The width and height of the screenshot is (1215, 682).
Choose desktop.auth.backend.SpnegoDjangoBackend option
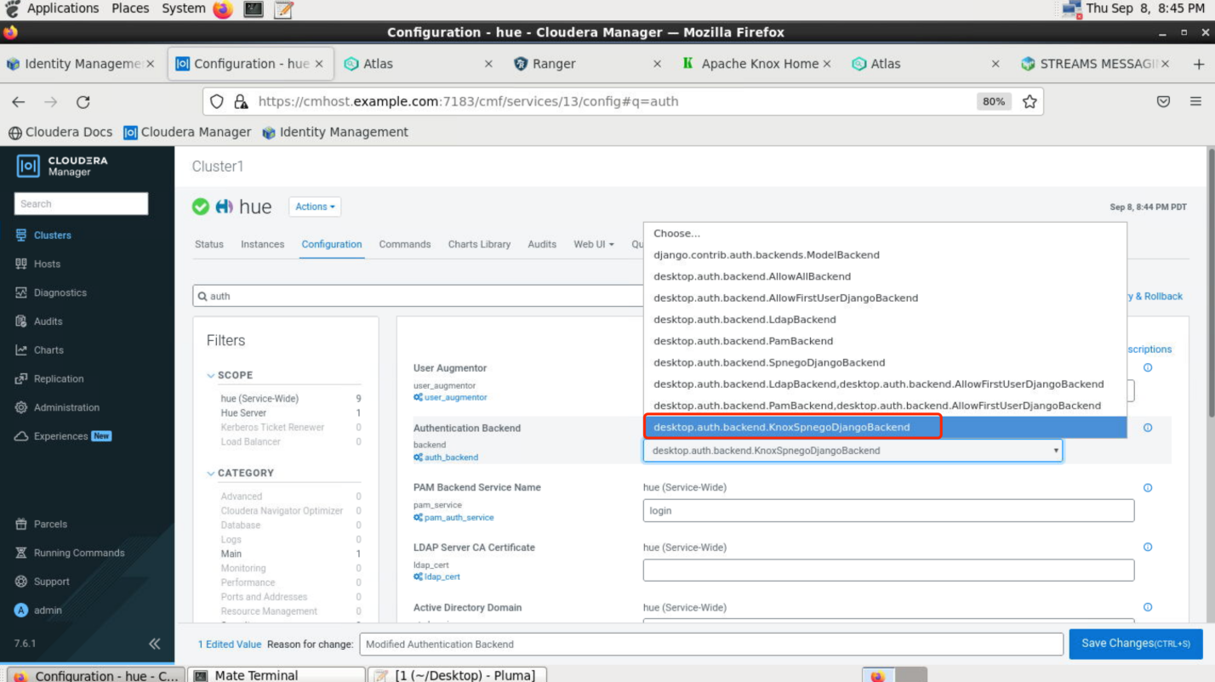885,363
